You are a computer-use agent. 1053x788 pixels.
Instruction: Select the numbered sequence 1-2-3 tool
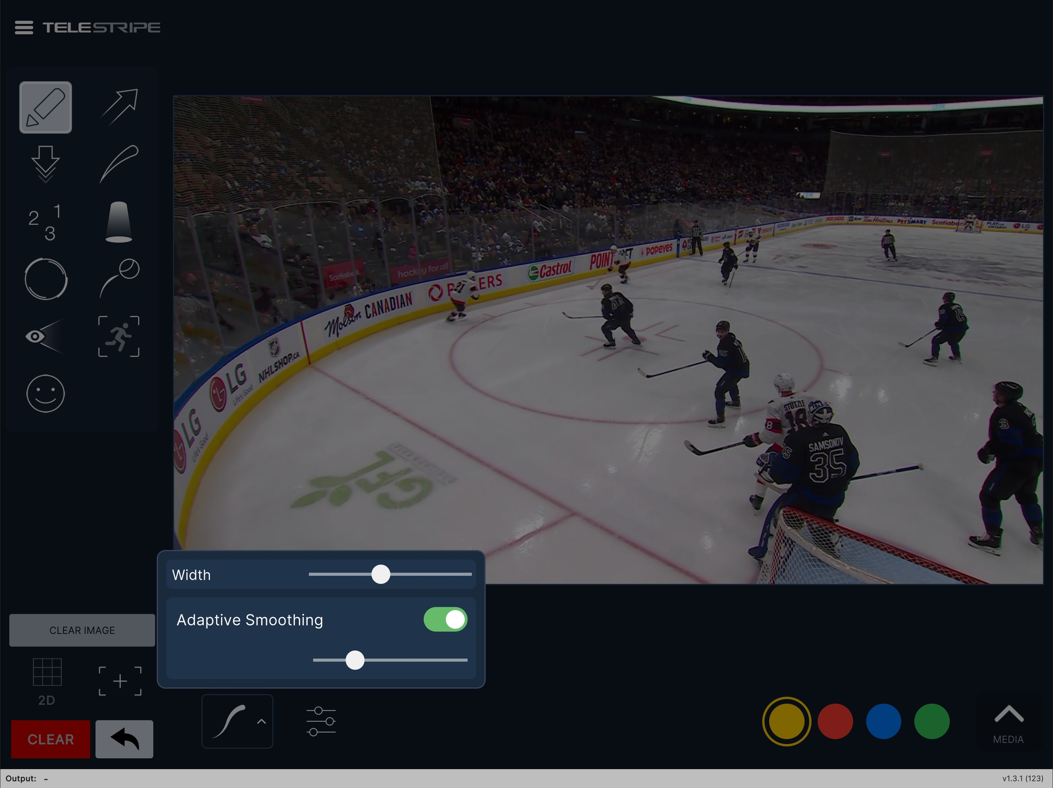coord(45,222)
